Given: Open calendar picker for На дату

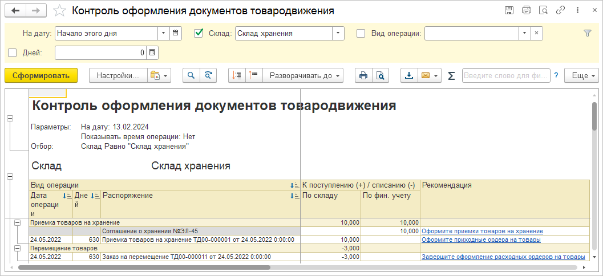Looking at the screenshot, I should coord(176,33).
